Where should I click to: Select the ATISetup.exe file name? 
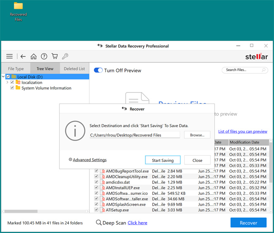117,210
